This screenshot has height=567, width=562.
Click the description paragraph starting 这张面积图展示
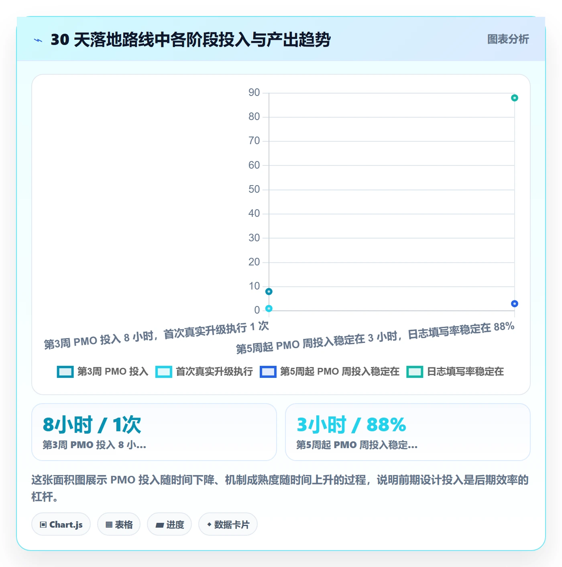click(x=280, y=488)
